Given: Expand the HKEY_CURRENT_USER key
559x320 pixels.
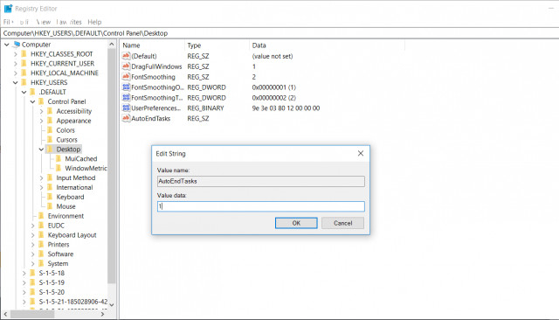Looking at the screenshot, I should pos(16,64).
